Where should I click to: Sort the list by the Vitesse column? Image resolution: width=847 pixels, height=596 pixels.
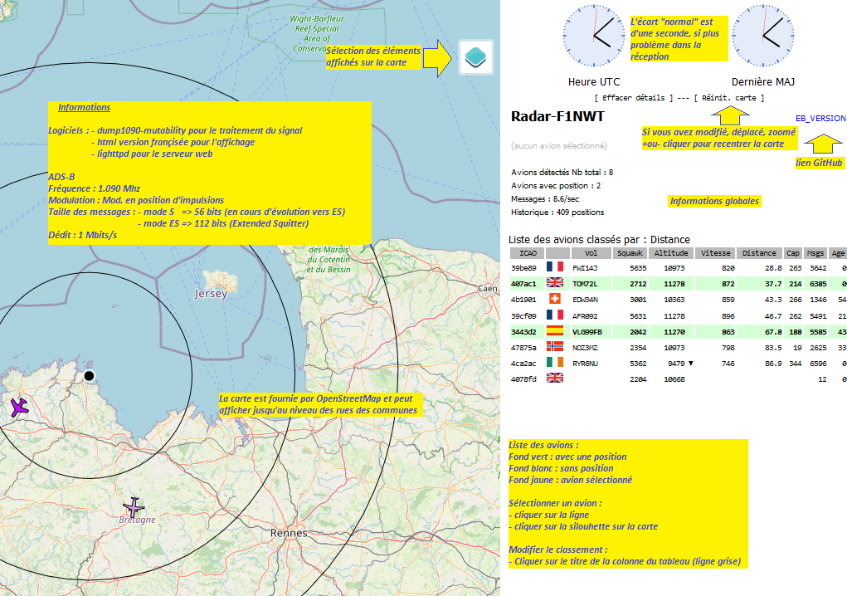(x=716, y=253)
